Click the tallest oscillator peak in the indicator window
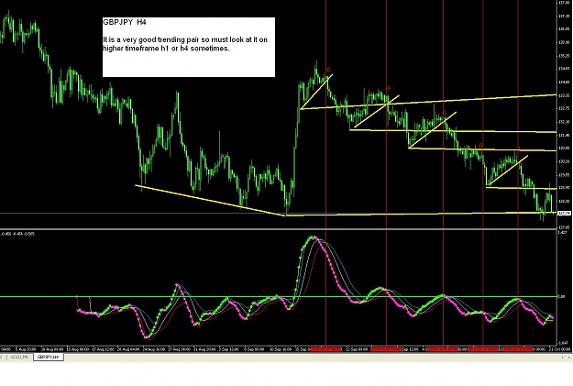The height and width of the screenshot is (386, 573). click(313, 237)
